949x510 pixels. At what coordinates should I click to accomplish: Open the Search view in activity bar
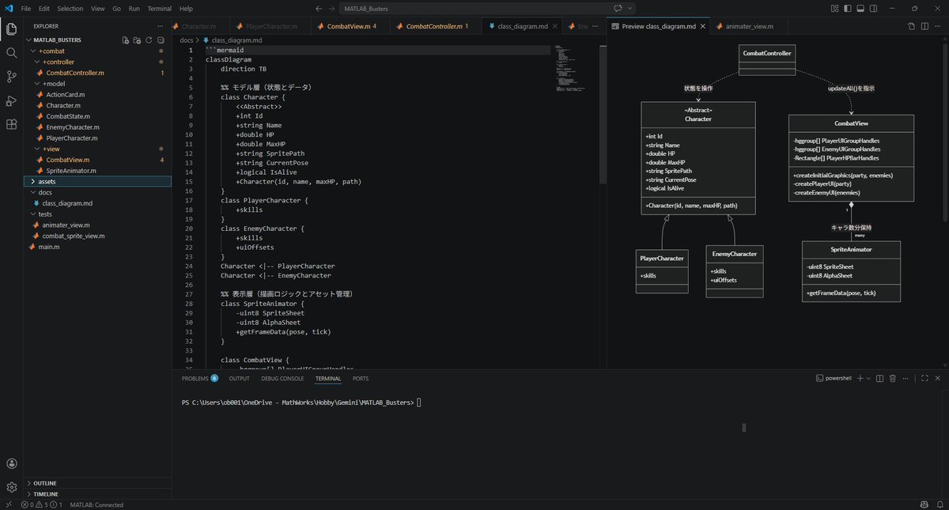tap(11, 53)
